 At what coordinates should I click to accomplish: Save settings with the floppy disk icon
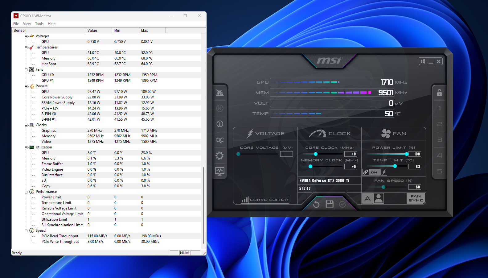point(330,204)
